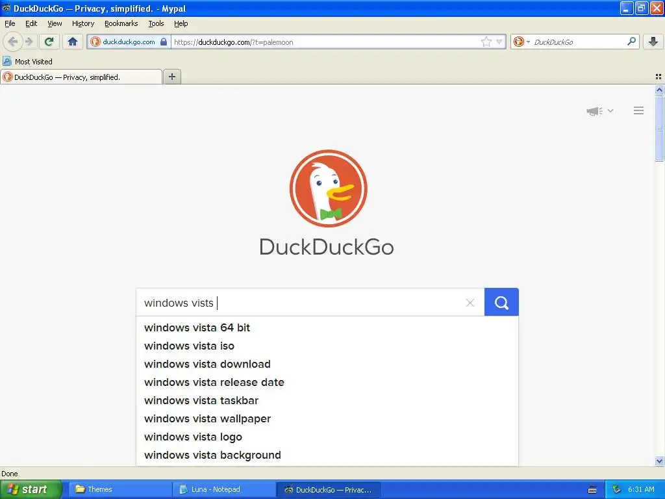This screenshot has width=665, height=499.
Task: Open a new tab with plus button
Action: click(171, 77)
